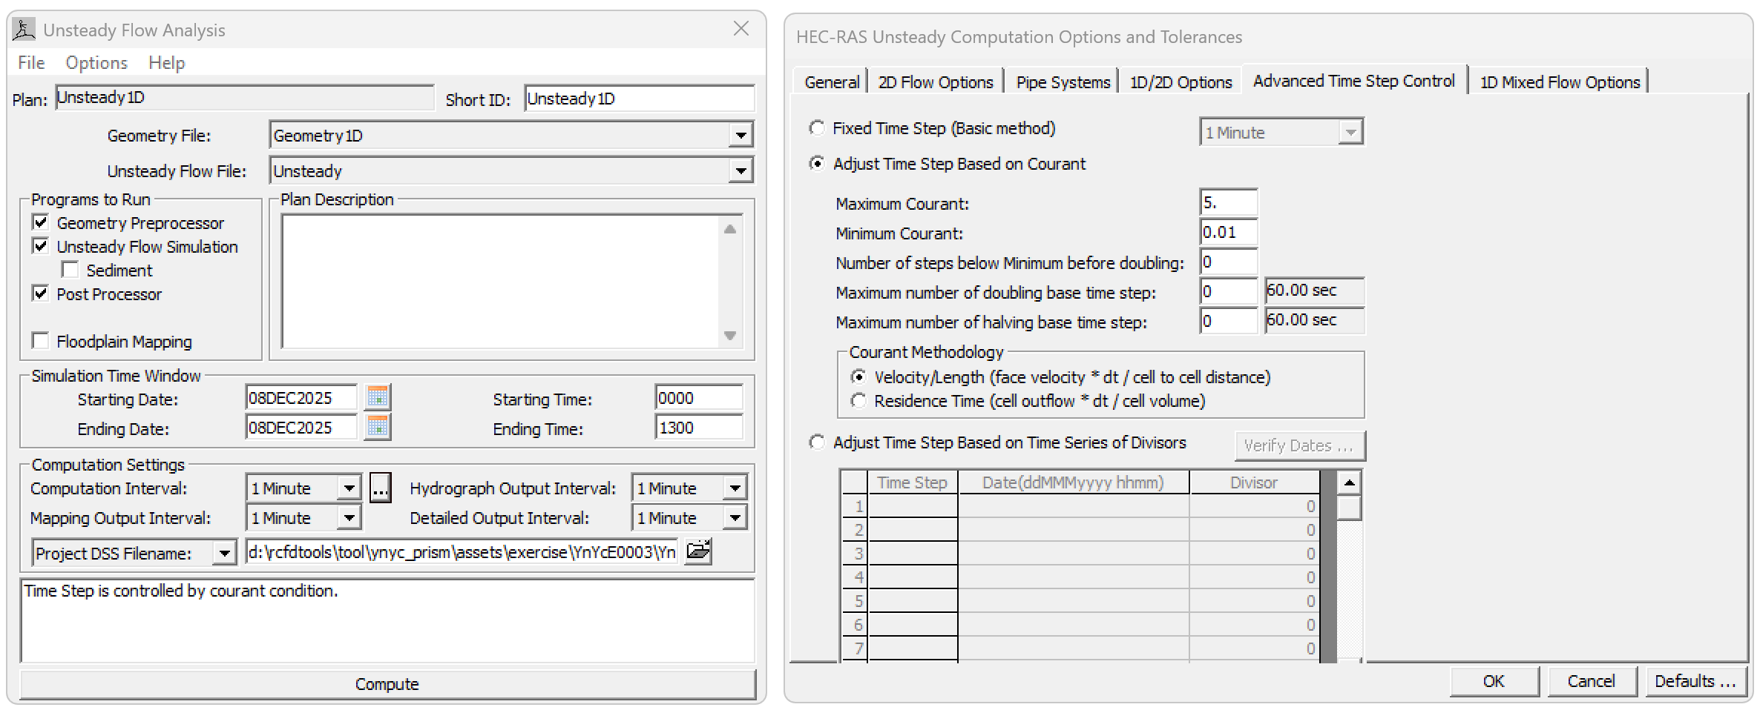Click the Ending Time field
Image resolution: width=1760 pixels, height=710 pixels.
point(699,428)
